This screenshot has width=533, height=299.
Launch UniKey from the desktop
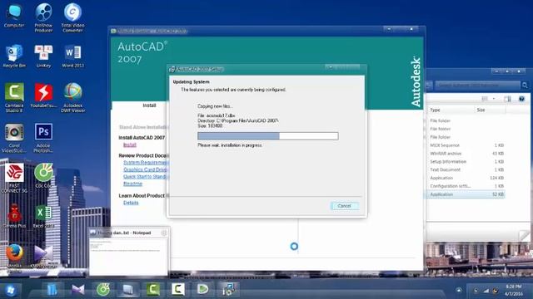43,56
